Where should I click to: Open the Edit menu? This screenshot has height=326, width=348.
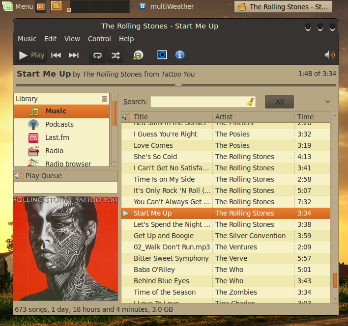pos(50,39)
